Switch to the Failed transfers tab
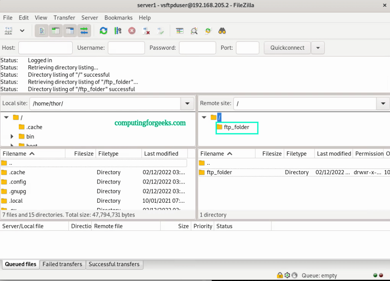Image resolution: width=390 pixels, height=281 pixels. tap(62, 264)
